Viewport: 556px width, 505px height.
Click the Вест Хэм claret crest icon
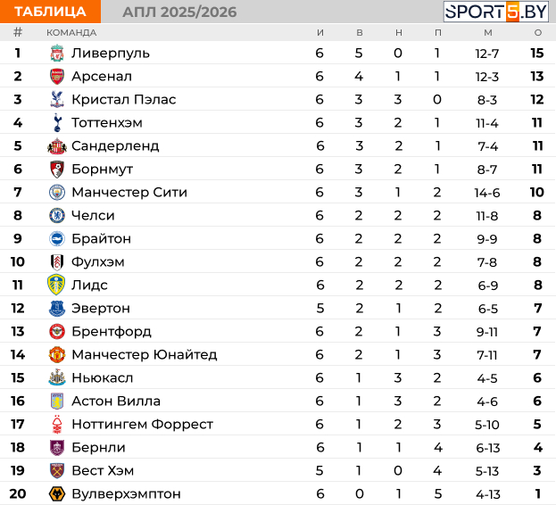(57, 470)
